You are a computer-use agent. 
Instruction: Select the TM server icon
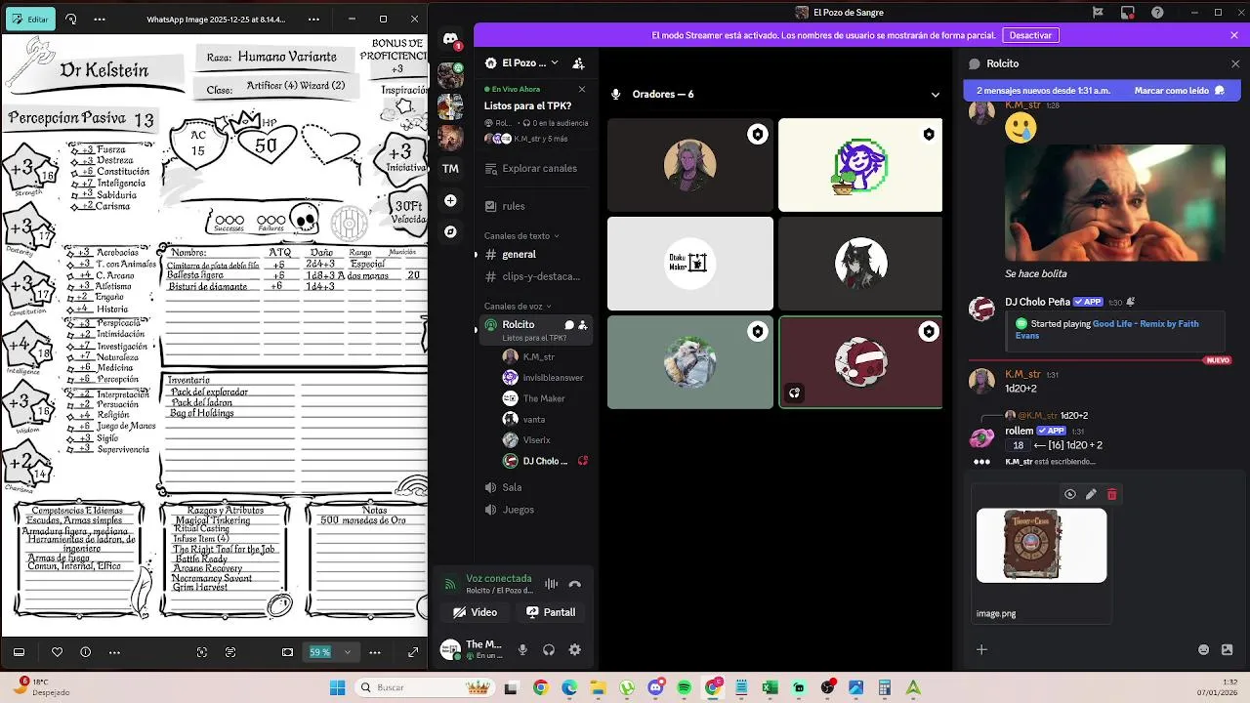point(450,168)
